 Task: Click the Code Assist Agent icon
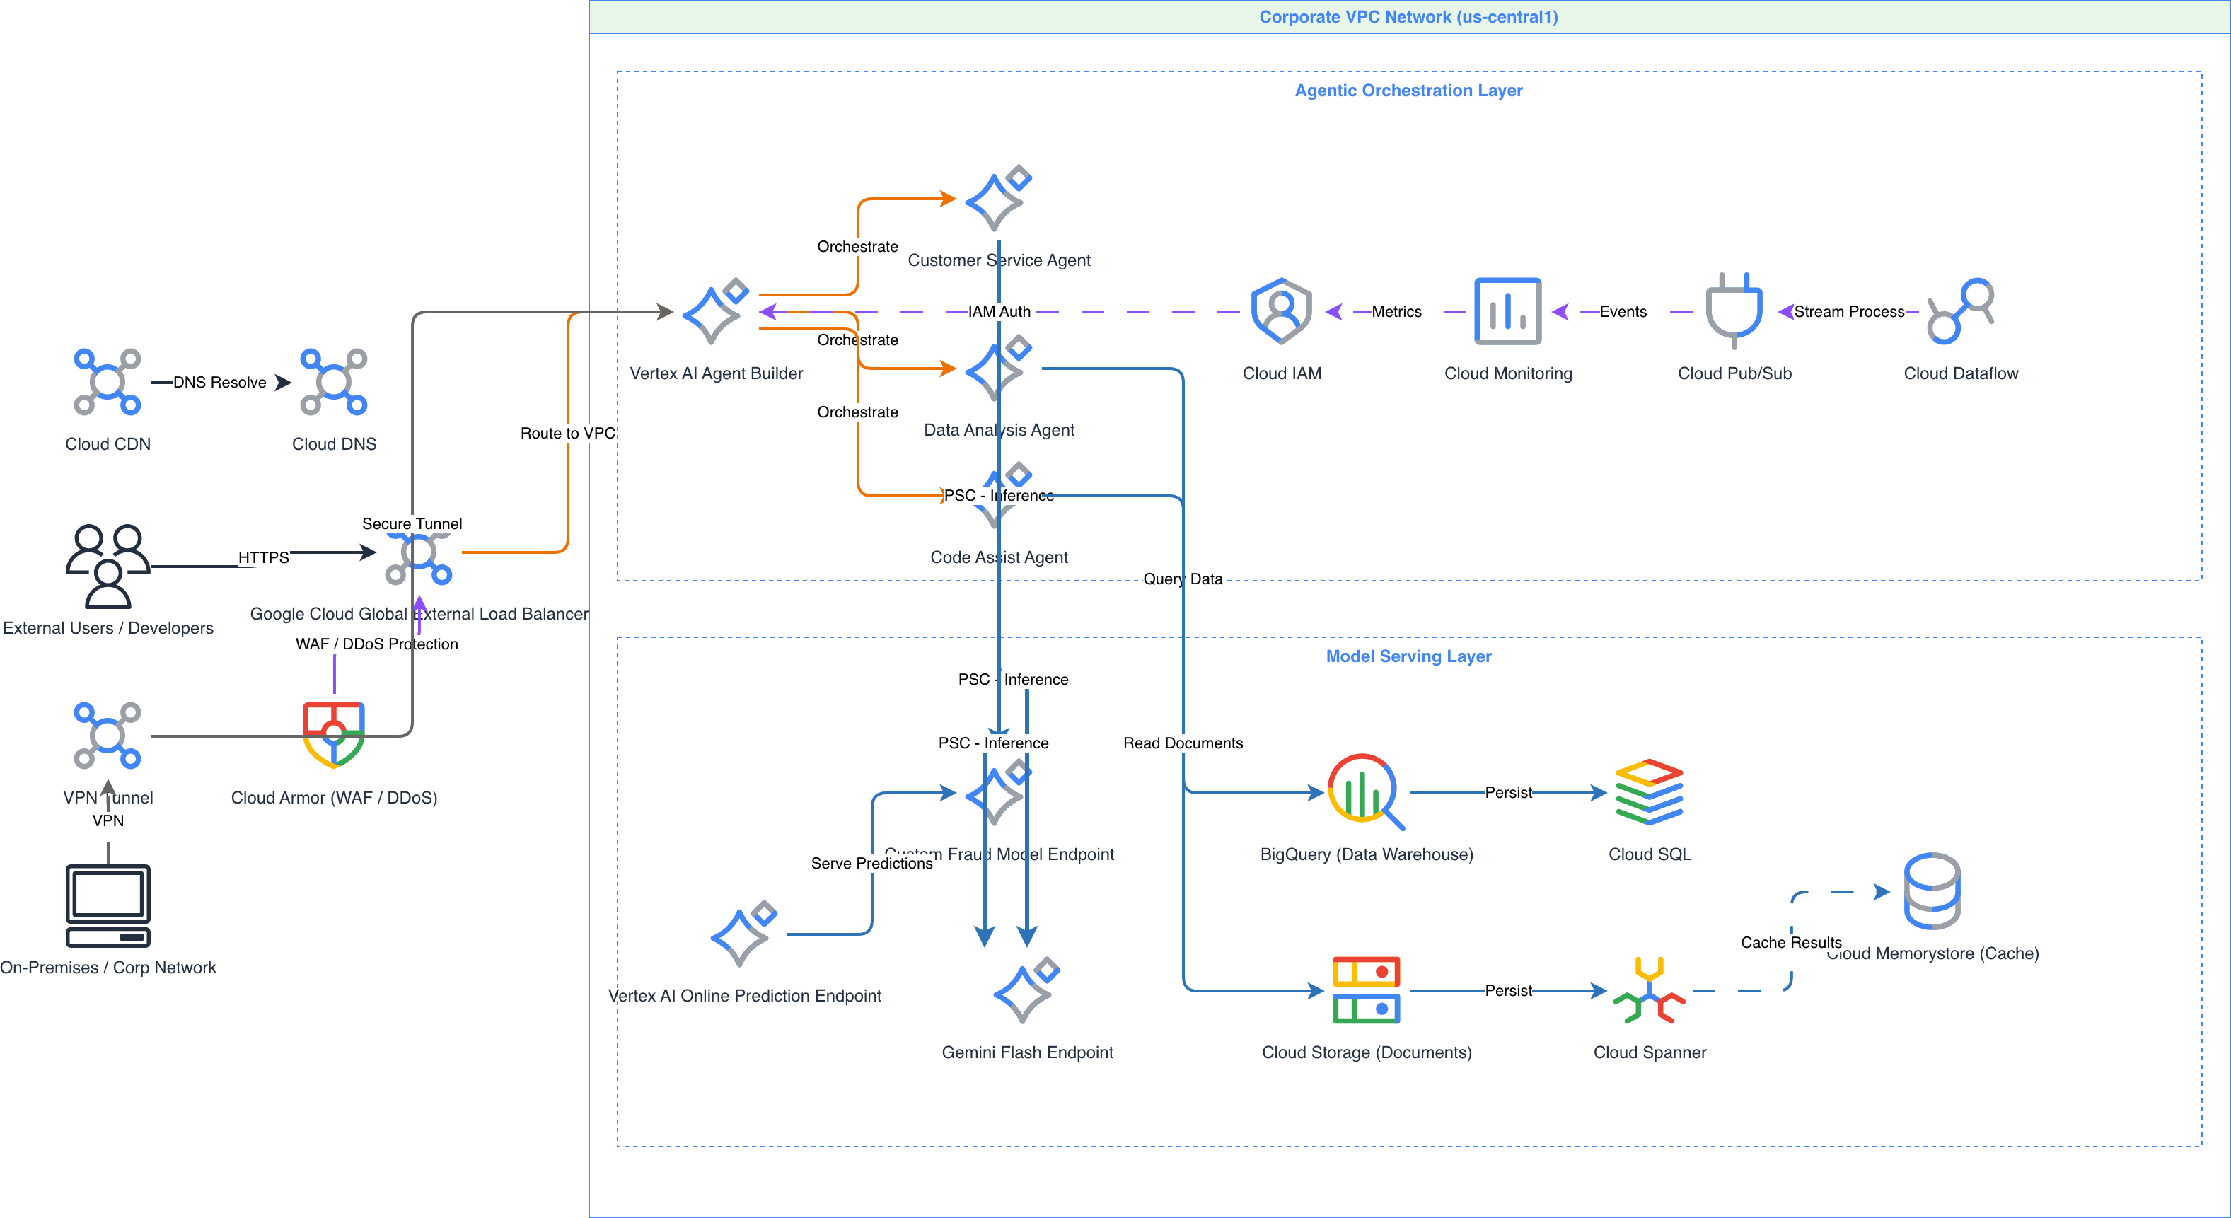tap(999, 496)
